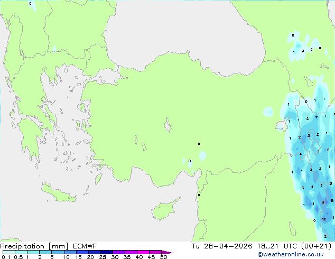Click the legend tick label 50
The height and width of the screenshot is (259, 335).
163,257
